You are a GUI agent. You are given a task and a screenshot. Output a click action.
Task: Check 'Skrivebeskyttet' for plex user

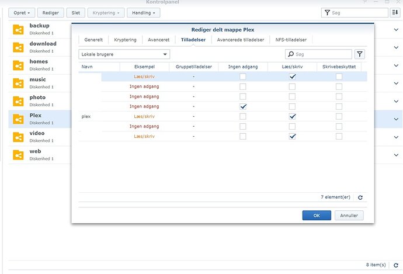(339, 116)
